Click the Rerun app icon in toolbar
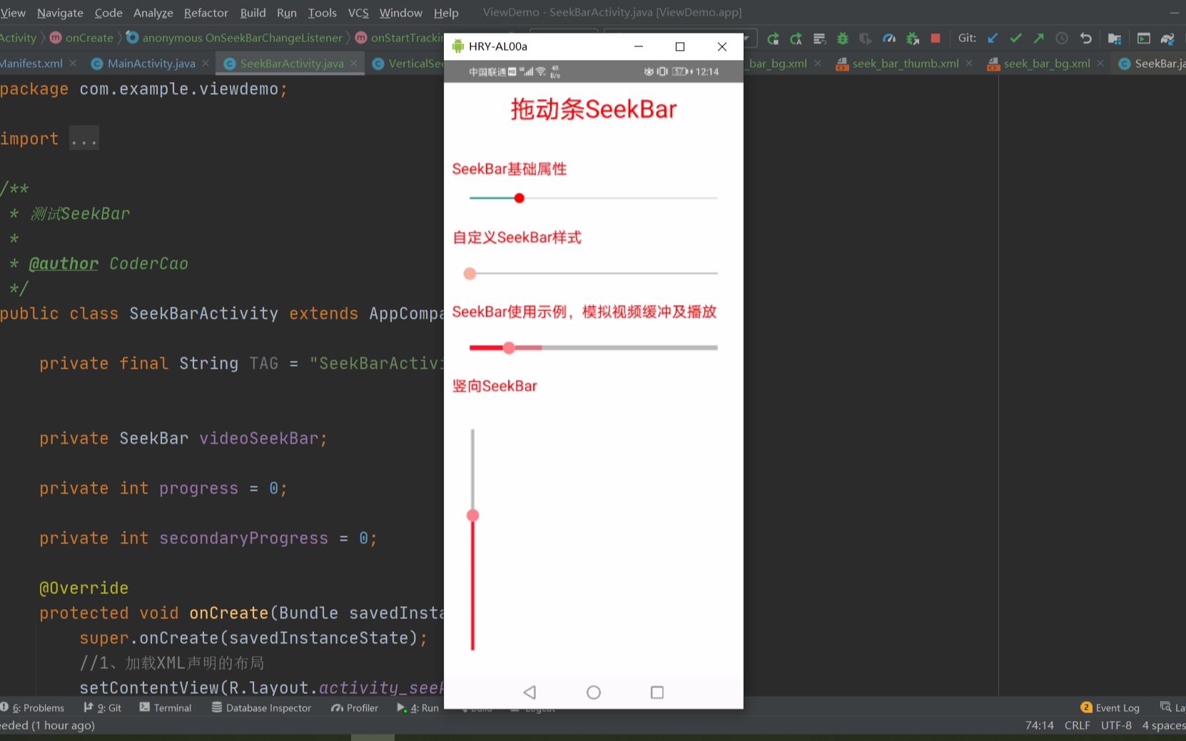 point(773,39)
